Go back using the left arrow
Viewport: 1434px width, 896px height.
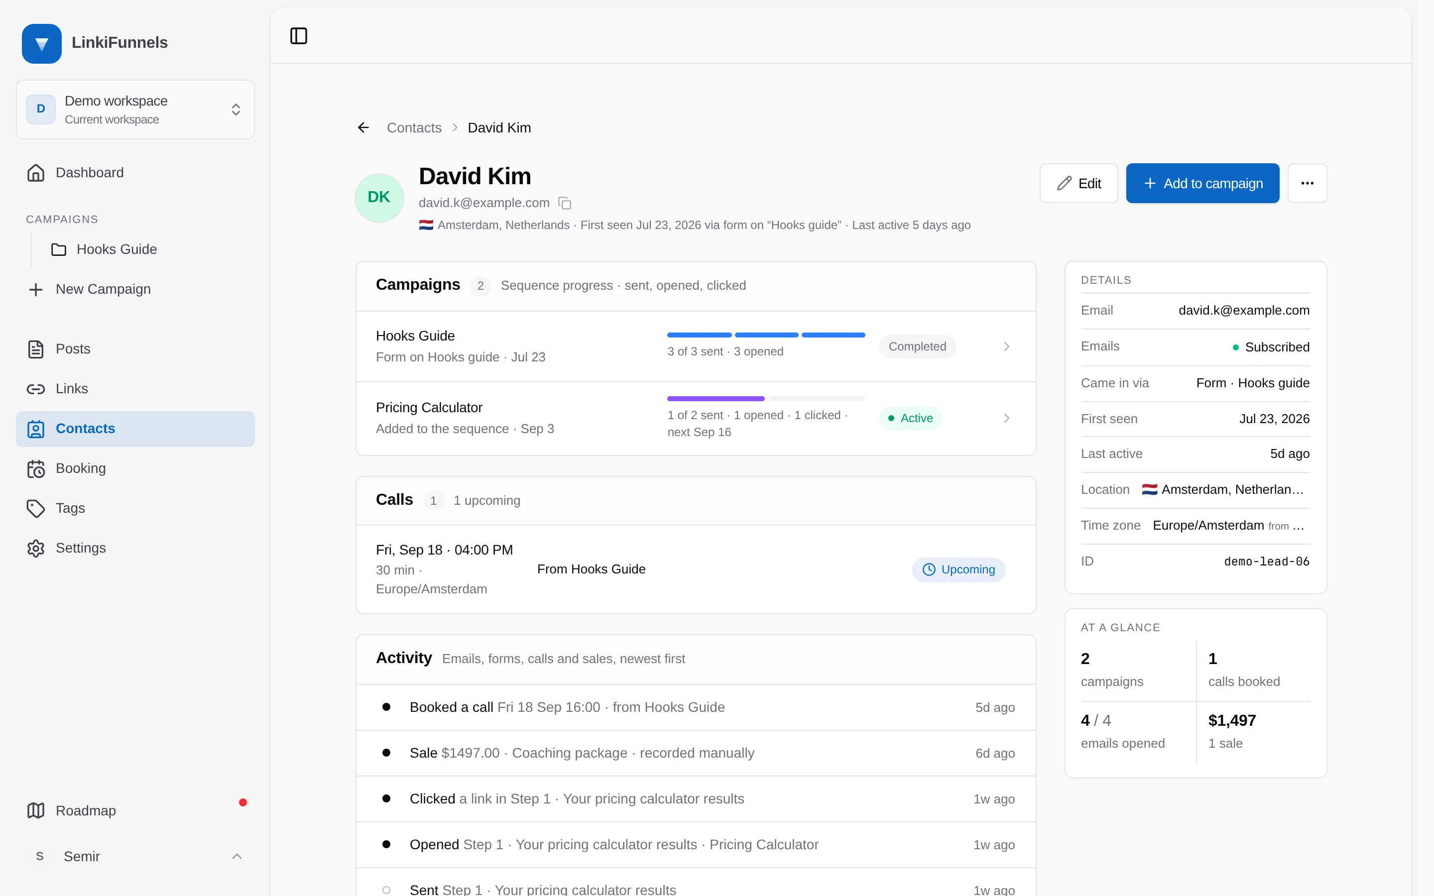tap(363, 127)
